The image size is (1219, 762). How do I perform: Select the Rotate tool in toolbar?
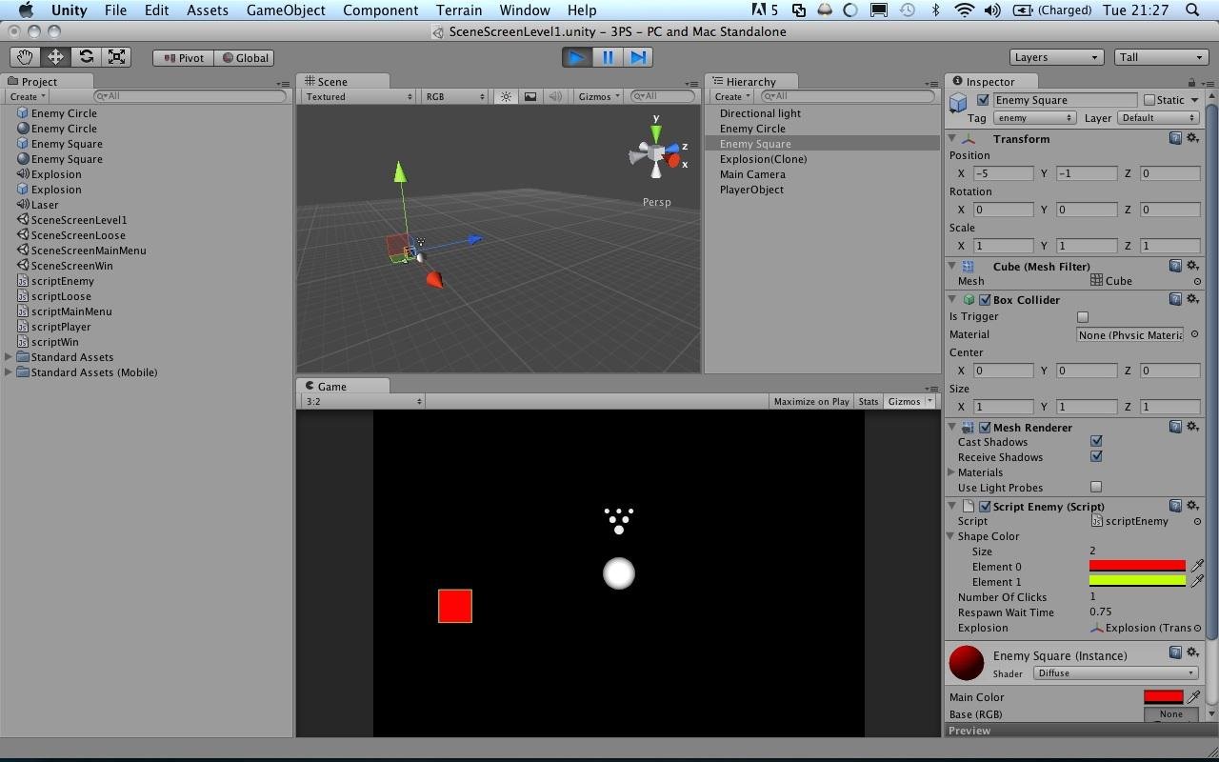coord(86,57)
